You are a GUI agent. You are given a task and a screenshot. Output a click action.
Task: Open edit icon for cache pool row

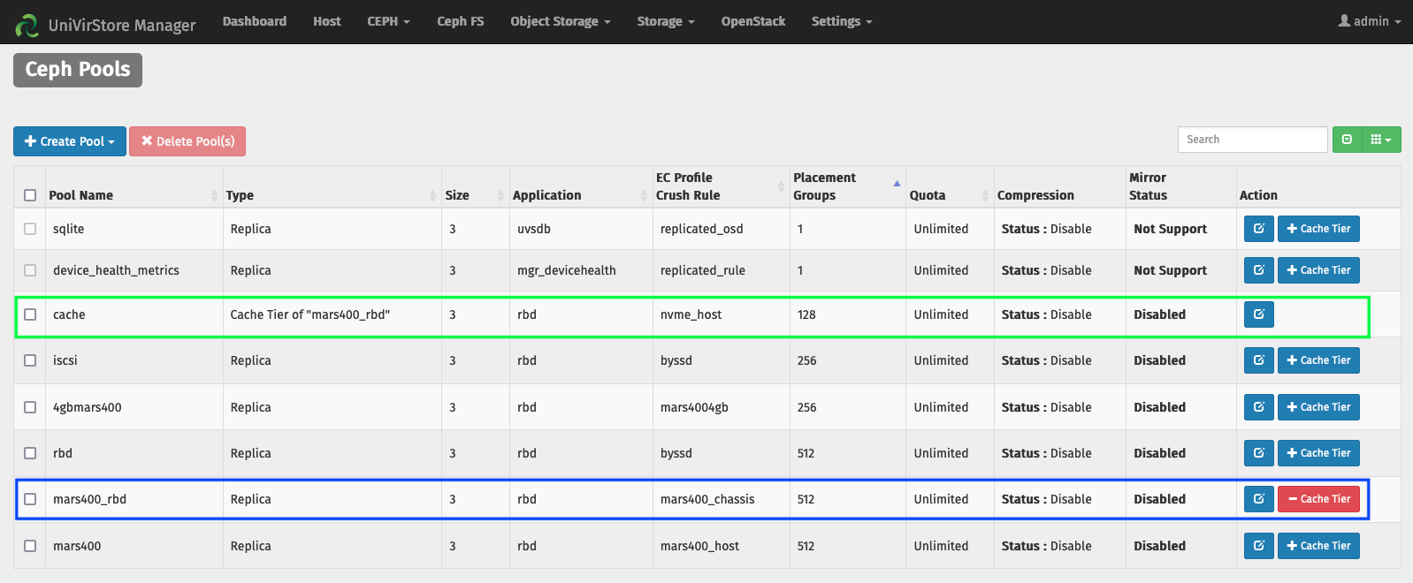pyautogui.click(x=1258, y=314)
